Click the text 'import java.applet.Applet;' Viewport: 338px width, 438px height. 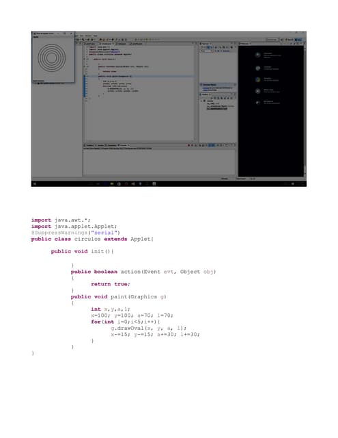(74, 227)
